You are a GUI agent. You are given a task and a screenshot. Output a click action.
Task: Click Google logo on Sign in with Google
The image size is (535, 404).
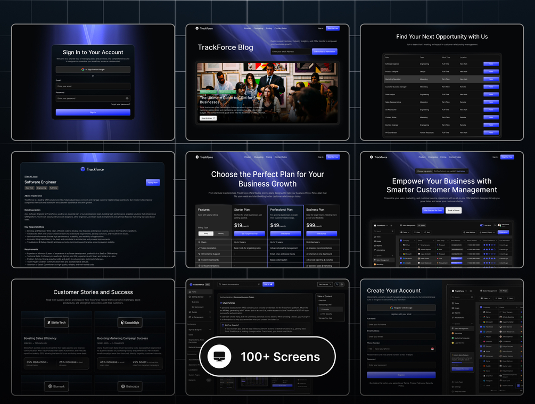(83, 69)
